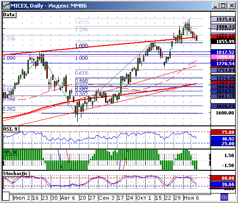Viewport: 238px width, 203px height.
Task: Click the histogram 1.50 axis value
Action: pyautogui.click(x=229, y=156)
